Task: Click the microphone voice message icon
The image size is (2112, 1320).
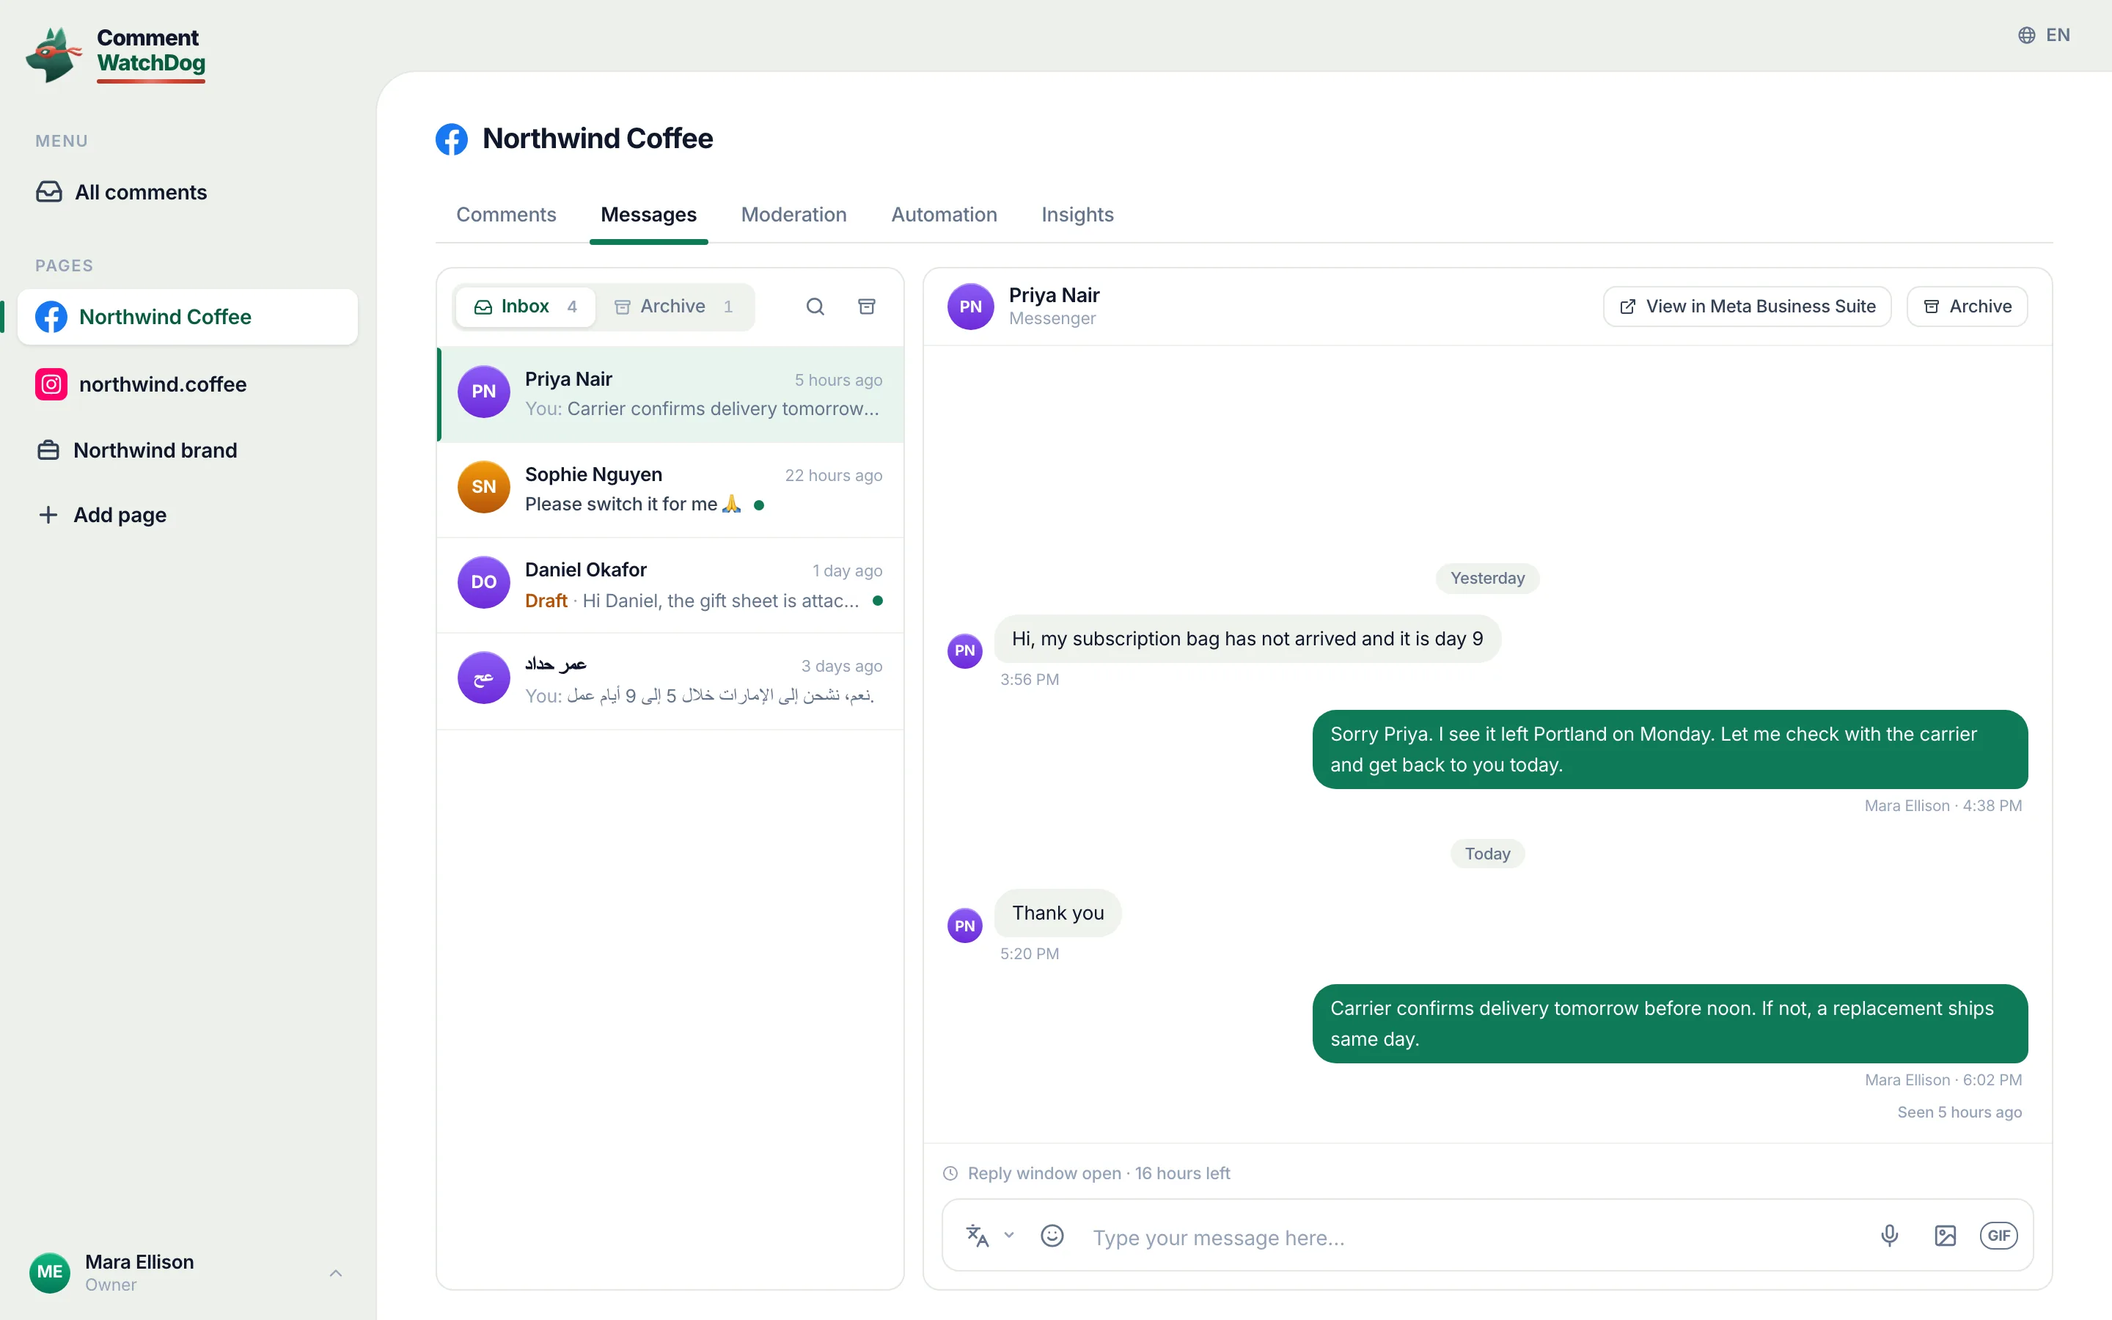Action: [x=1890, y=1236]
